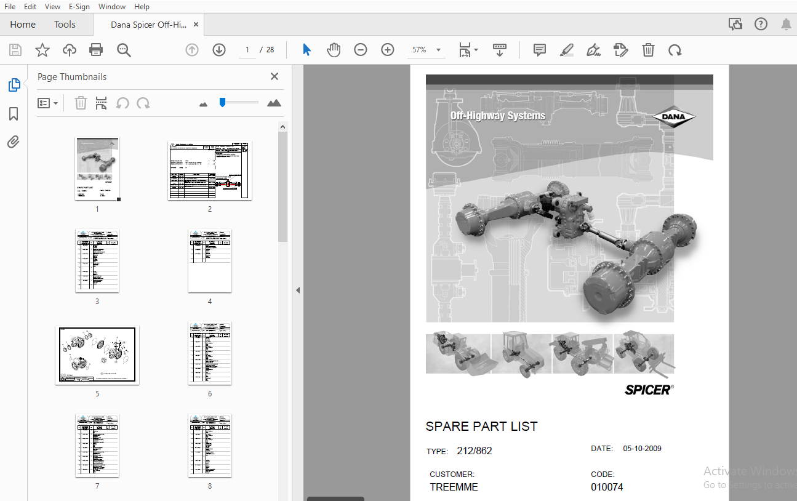Open the Attachments paperclip panel
This screenshot has height=501, width=797.
pyautogui.click(x=14, y=142)
